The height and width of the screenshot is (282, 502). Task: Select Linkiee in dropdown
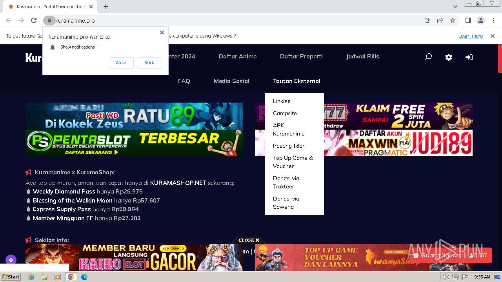[282, 101]
